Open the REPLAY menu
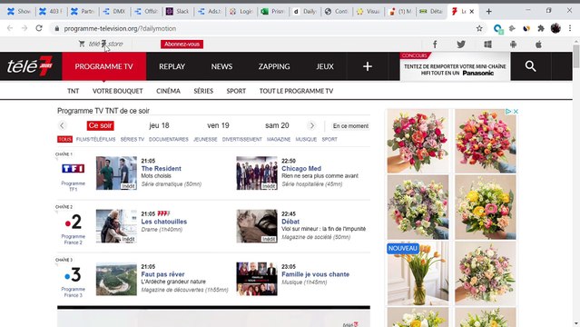The height and width of the screenshot is (327, 580). click(172, 66)
